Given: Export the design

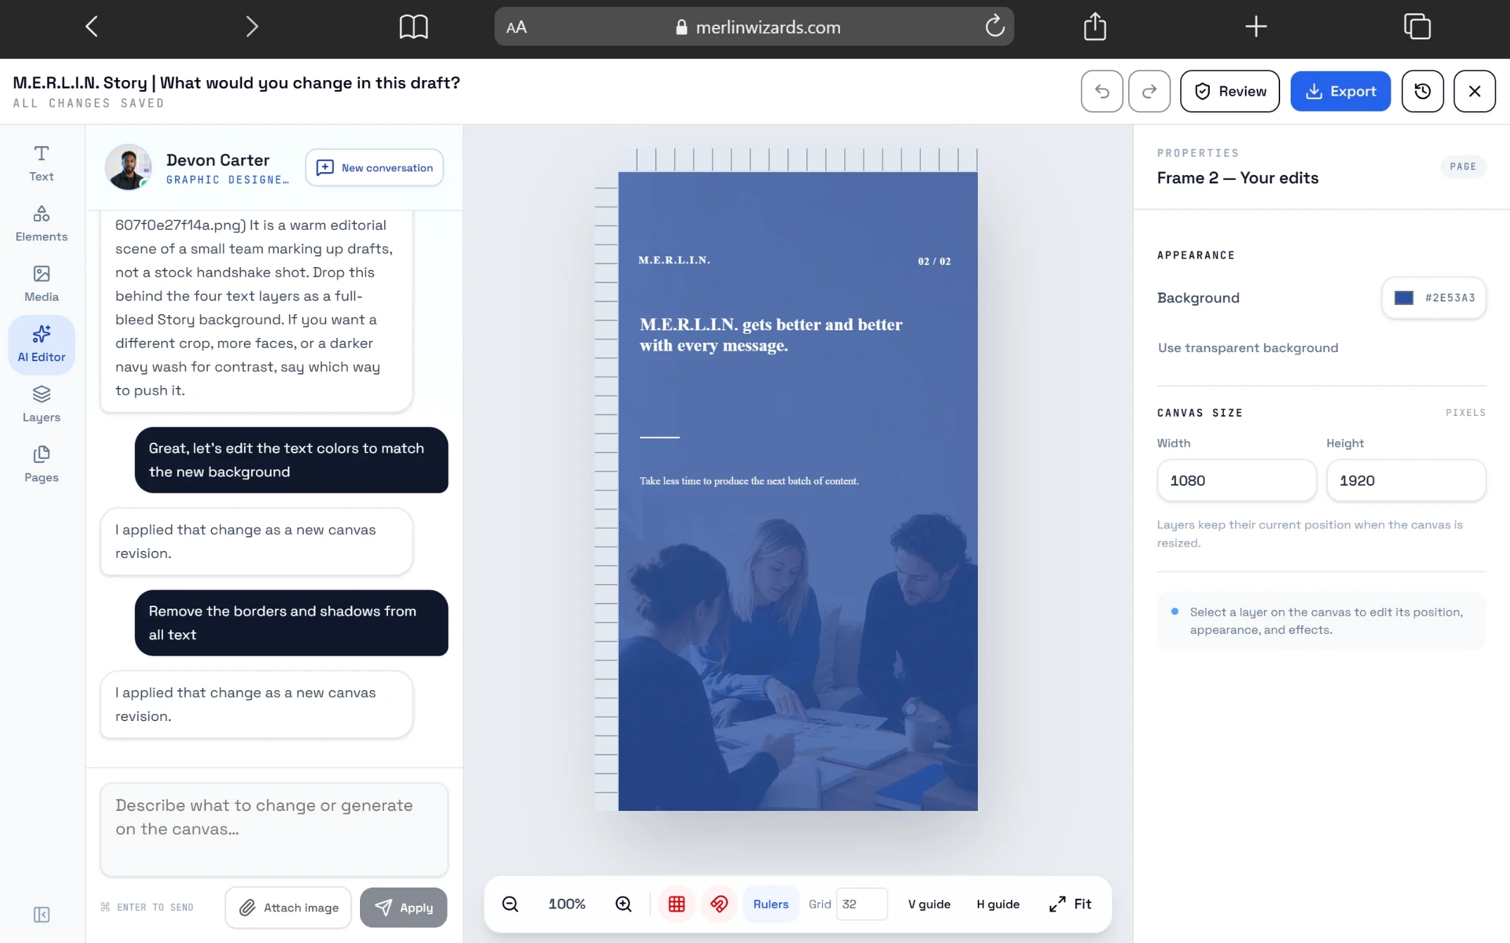Looking at the screenshot, I should click(x=1340, y=91).
